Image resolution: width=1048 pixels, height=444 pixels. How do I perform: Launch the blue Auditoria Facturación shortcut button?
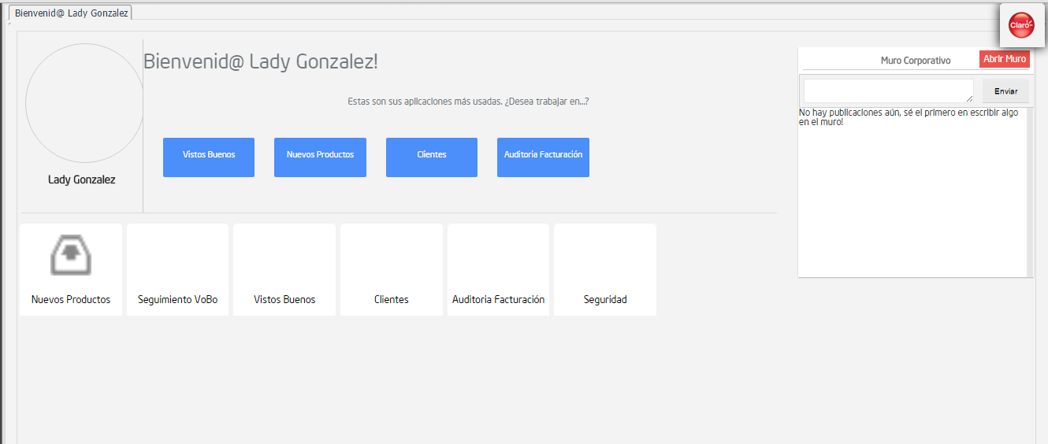click(x=543, y=157)
